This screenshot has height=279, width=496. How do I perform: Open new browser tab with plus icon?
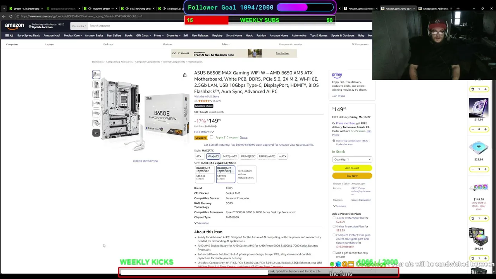tap(458, 9)
